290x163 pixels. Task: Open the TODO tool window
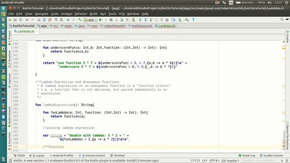point(19,156)
